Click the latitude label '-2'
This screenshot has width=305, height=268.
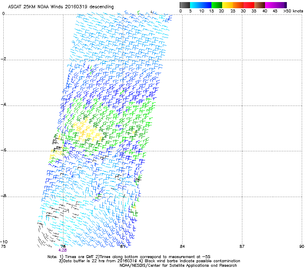pos(3,59)
